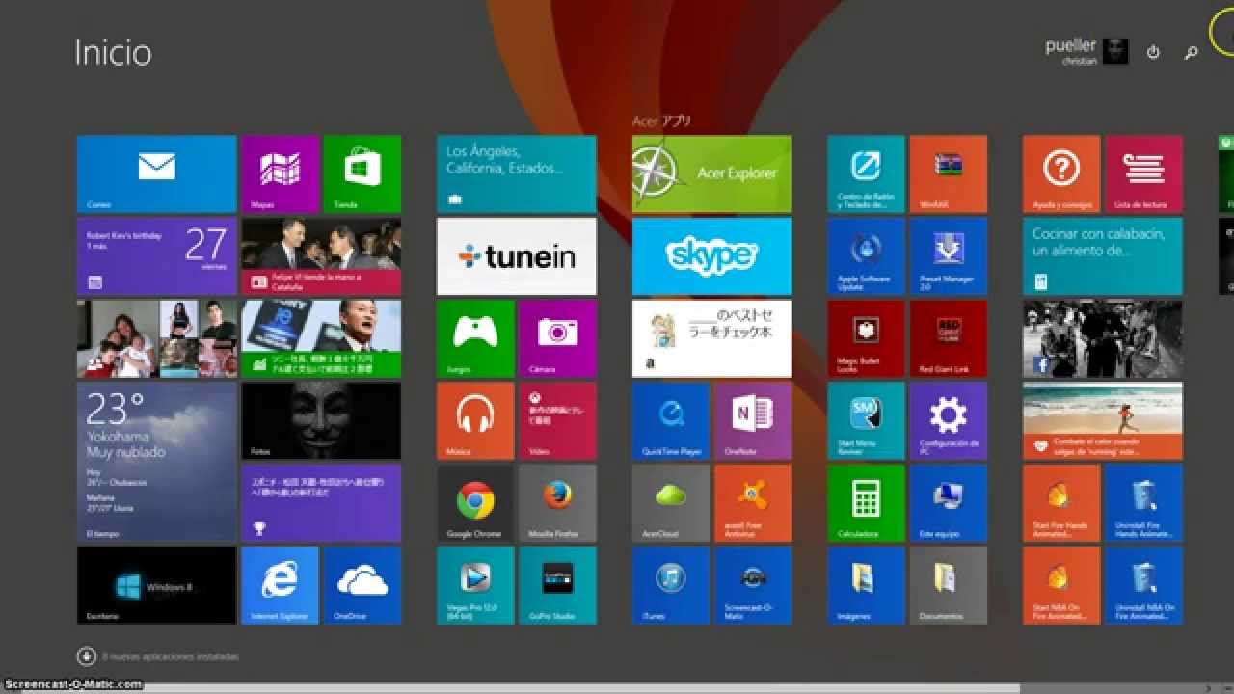This screenshot has width=1234, height=694.
Task: Launch QuickTime Player tile
Action: 671,420
